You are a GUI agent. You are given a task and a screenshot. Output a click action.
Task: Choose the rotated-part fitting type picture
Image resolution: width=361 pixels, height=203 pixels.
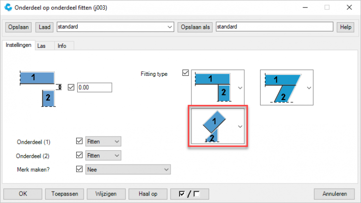pos(213,127)
